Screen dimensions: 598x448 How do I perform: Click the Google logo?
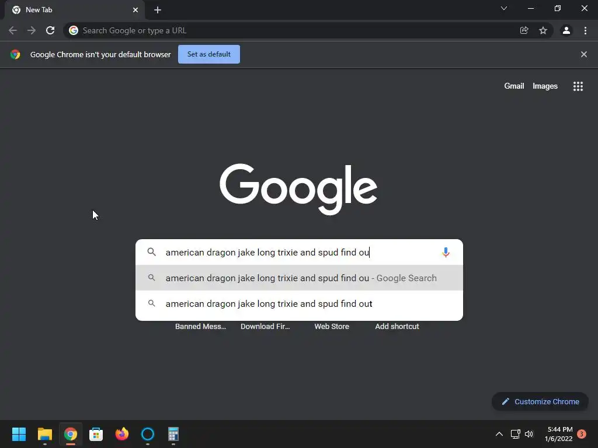(x=298, y=190)
